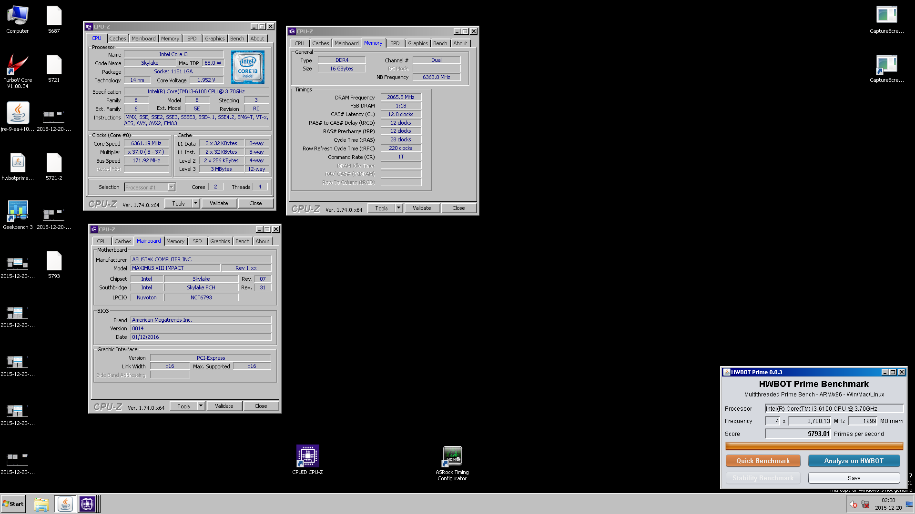Click NB Frequency value 6363.0 MHz
915x514 pixels.
(x=437, y=77)
